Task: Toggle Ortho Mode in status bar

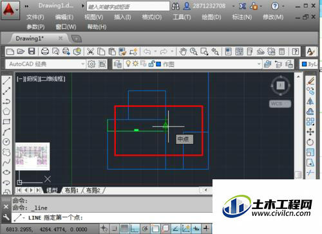Action: pyautogui.click(x=135, y=229)
